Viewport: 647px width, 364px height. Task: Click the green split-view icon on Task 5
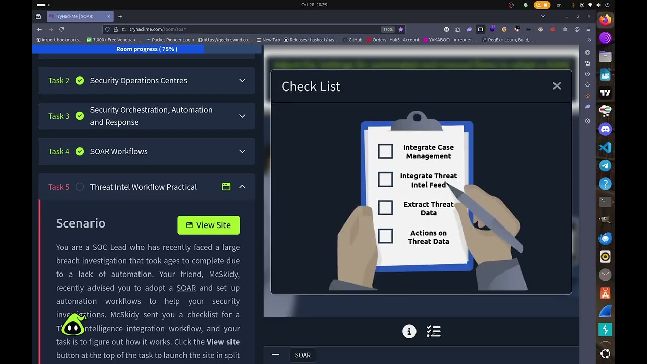pyautogui.click(x=226, y=187)
